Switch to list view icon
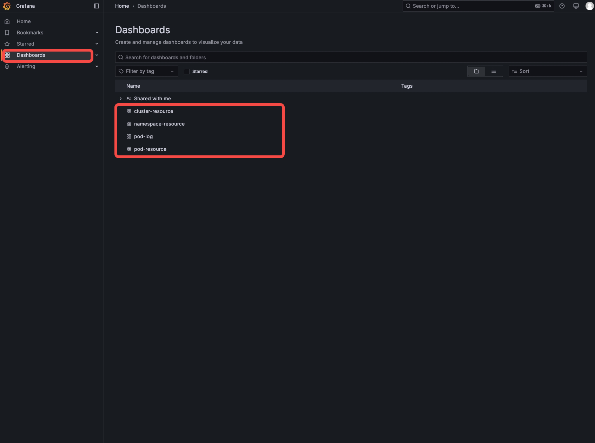Viewport: 595px width, 443px height. coord(494,71)
